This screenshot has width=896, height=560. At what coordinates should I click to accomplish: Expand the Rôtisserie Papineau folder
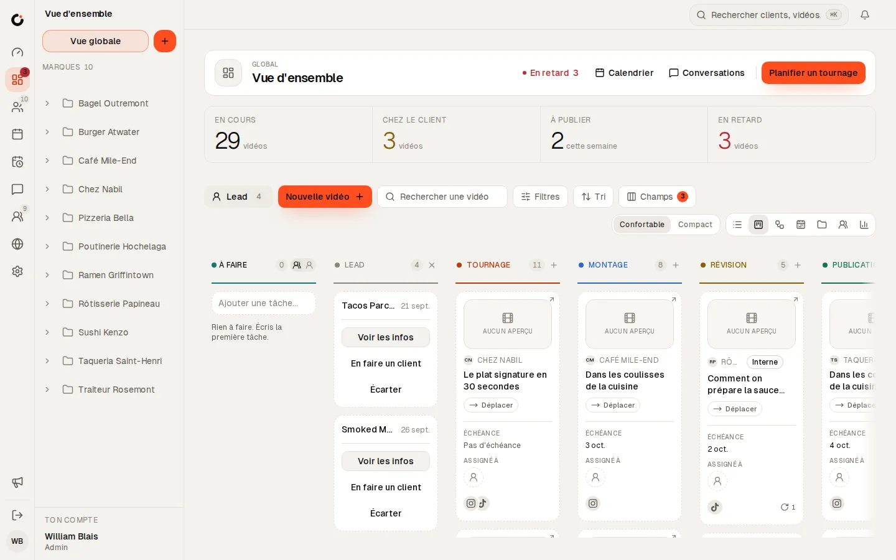click(x=47, y=304)
